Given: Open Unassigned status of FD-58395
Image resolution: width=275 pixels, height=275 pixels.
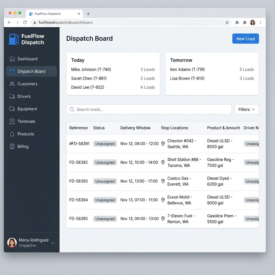Looking at the screenshot, I should 105,219.
